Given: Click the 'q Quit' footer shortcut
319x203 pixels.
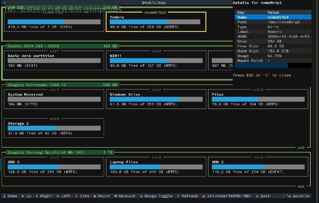Looking at the screenshot, I should pos(263,196).
